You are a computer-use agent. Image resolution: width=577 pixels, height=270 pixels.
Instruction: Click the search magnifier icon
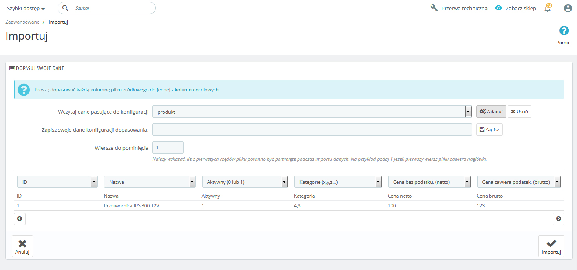click(66, 8)
